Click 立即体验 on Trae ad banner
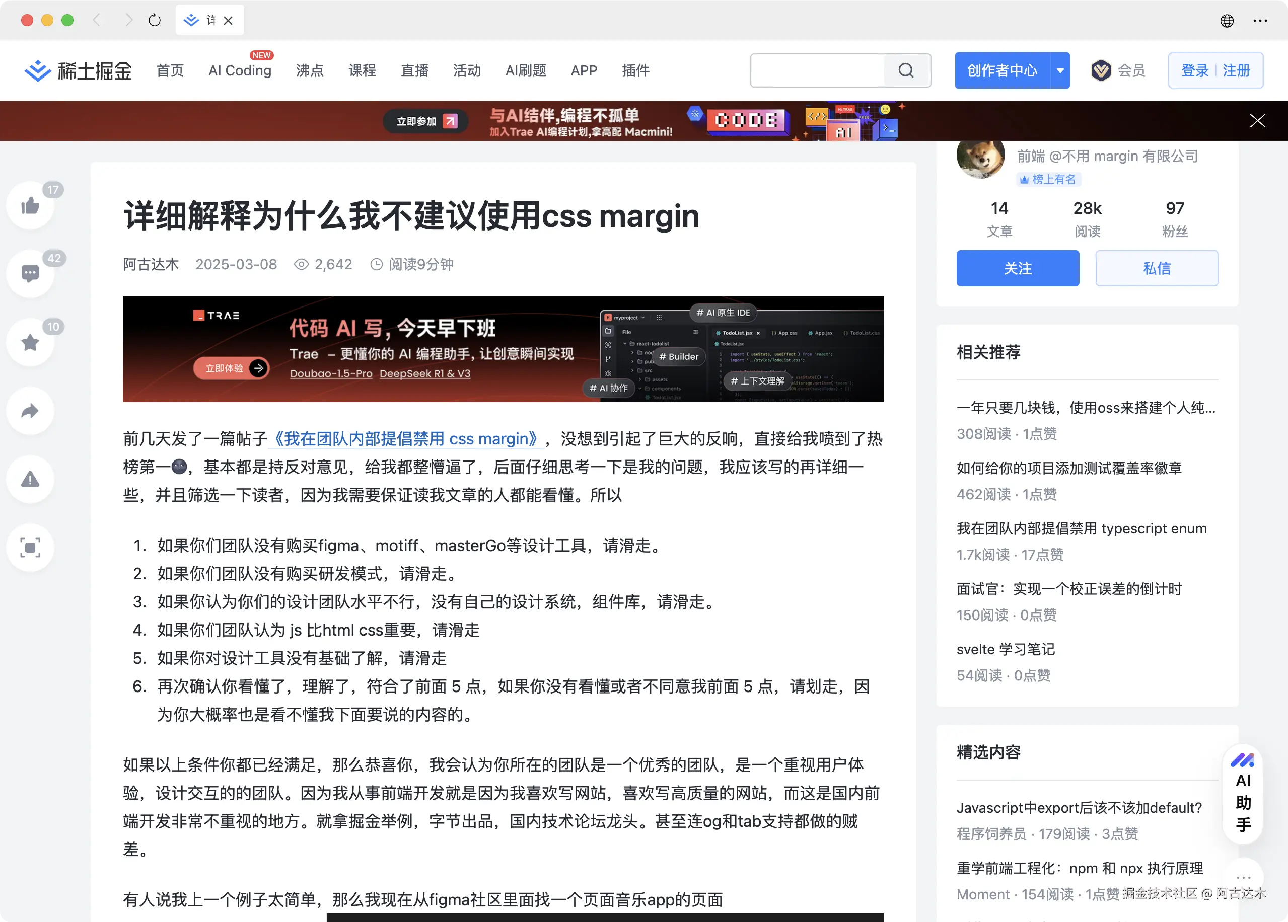The width and height of the screenshot is (1288, 922). coord(230,368)
